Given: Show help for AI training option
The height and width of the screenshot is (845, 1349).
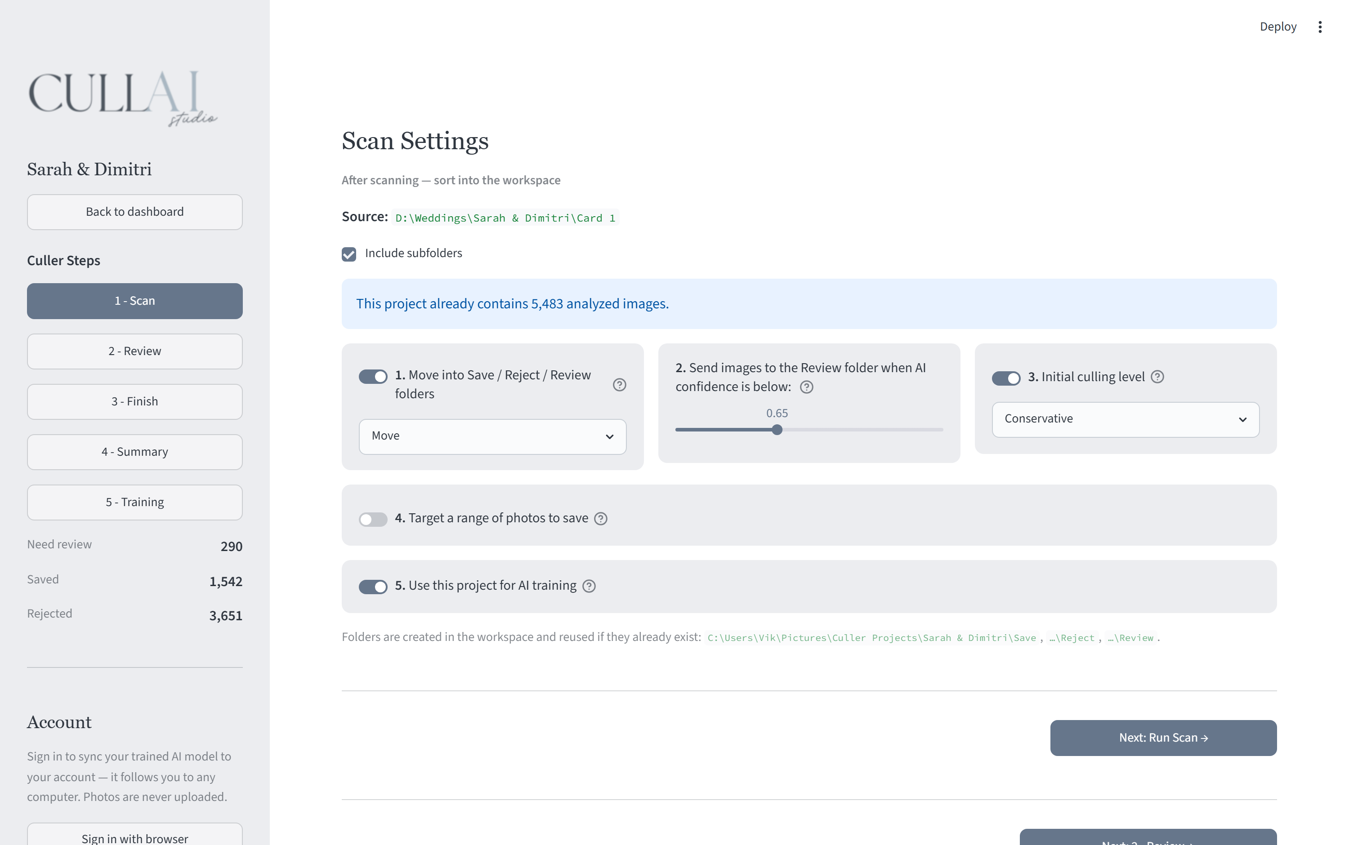Looking at the screenshot, I should (589, 586).
